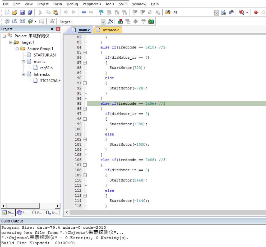The image size is (266, 247).
Task: Toggle a bookmark with the flag icon
Action: [x=101, y=12]
